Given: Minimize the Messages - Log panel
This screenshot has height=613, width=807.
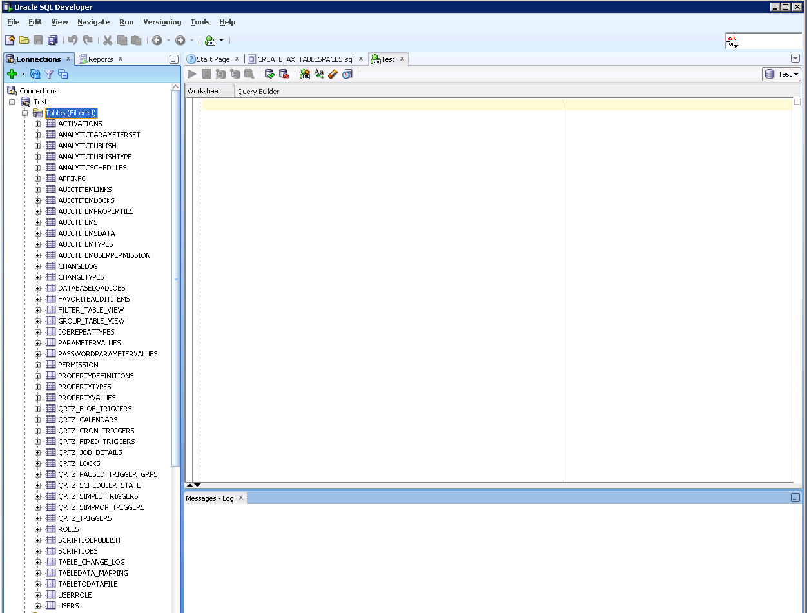Looking at the screenshot, I should (x=795, y=498).
